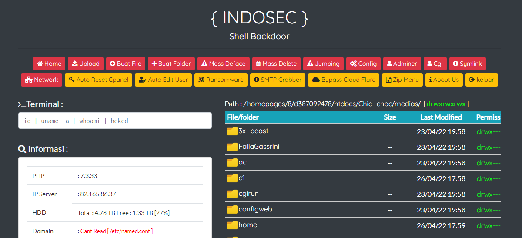This screenshot has width=522, height=238.
Task: Open the Network tool
Action: (42, 80)
